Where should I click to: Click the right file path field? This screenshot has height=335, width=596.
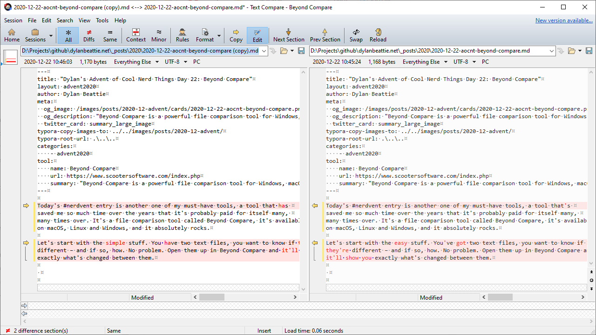(429, 51)
